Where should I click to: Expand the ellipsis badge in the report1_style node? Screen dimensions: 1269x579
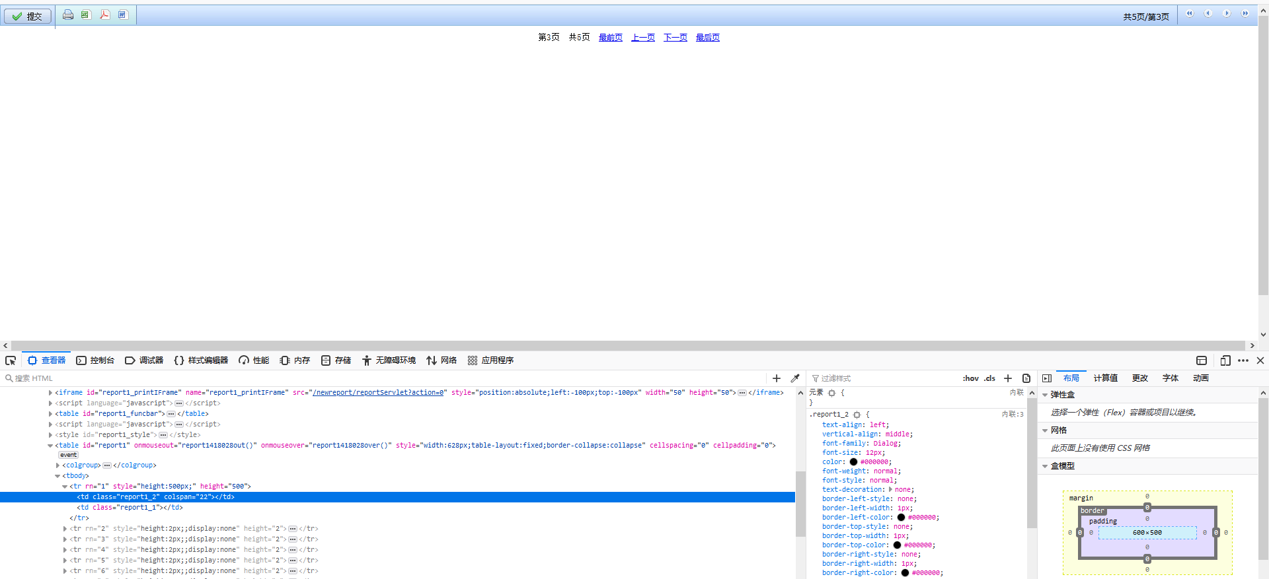click(163, 435)
